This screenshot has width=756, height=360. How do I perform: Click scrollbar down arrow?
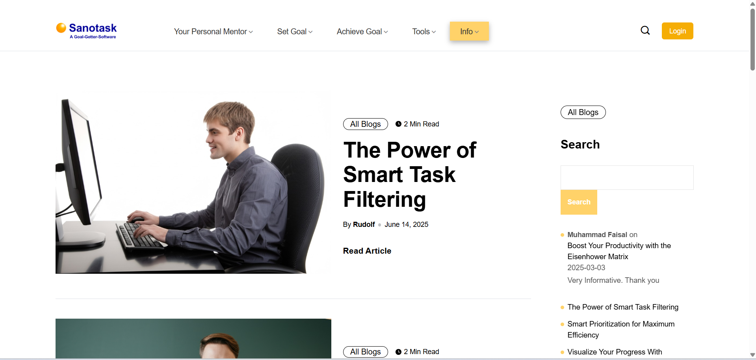pos(752,355)
